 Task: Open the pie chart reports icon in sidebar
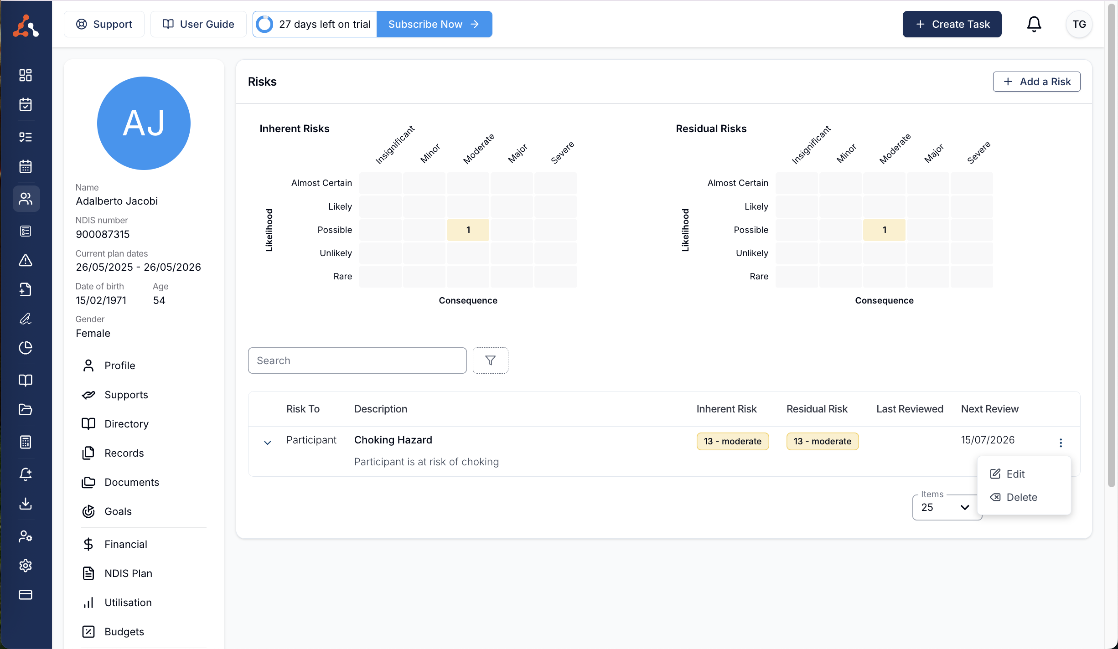point(26,348)
